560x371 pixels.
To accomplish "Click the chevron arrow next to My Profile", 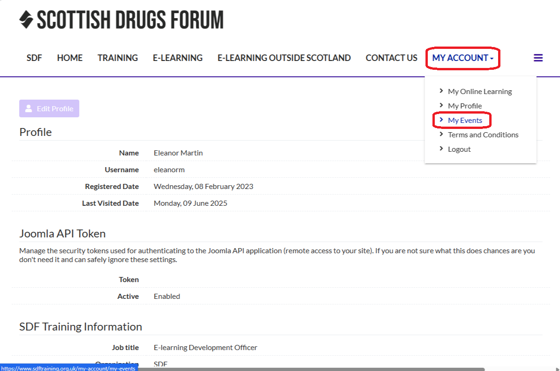I will tap(441, 106).
